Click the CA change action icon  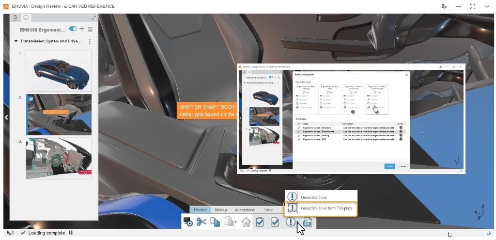tap(307, 222)
